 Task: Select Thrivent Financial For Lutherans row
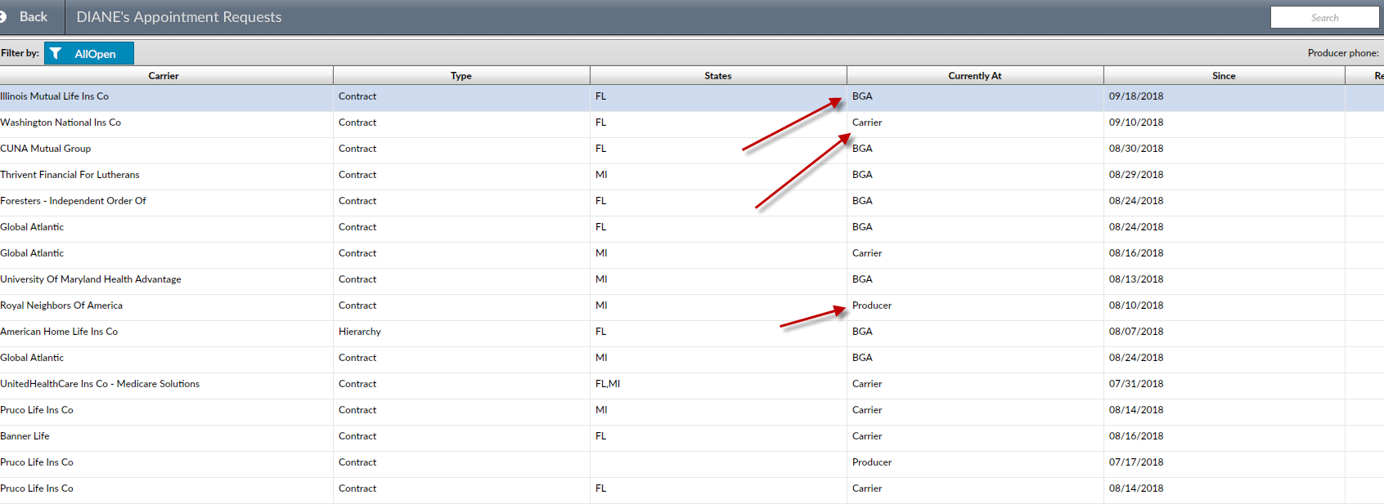(692, 176)
